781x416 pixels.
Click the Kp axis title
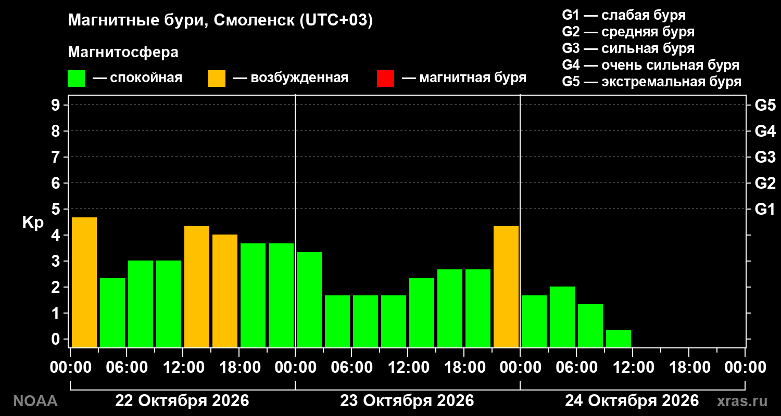(x=32, y=223)
